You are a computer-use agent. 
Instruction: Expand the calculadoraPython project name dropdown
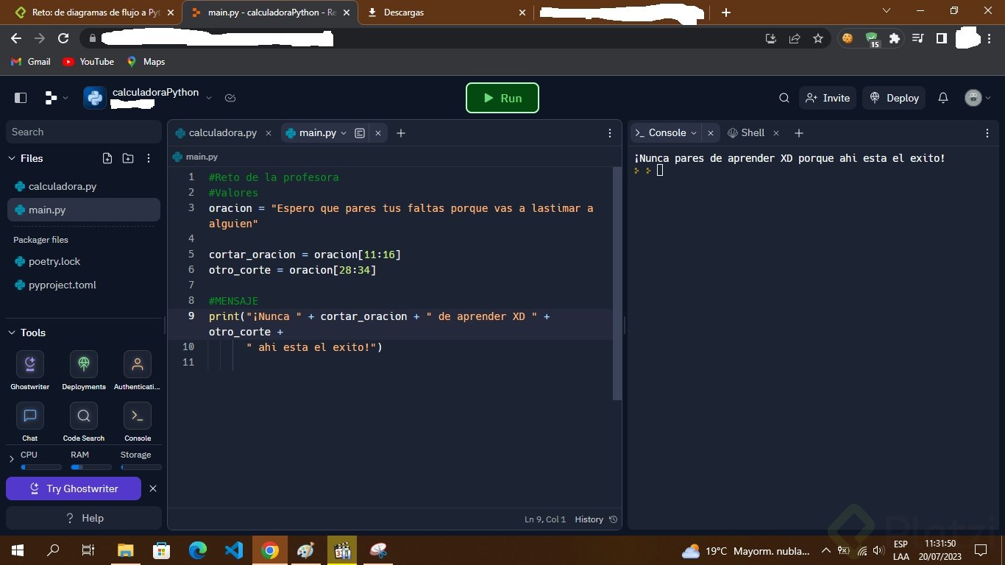coord(209,98)
